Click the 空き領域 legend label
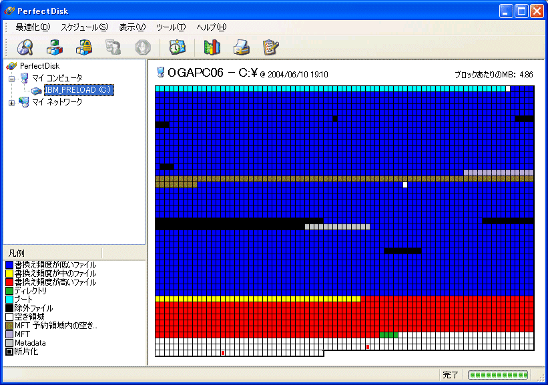Image resolution: width=548 pixels, height=385 pixels. (29, 317)
